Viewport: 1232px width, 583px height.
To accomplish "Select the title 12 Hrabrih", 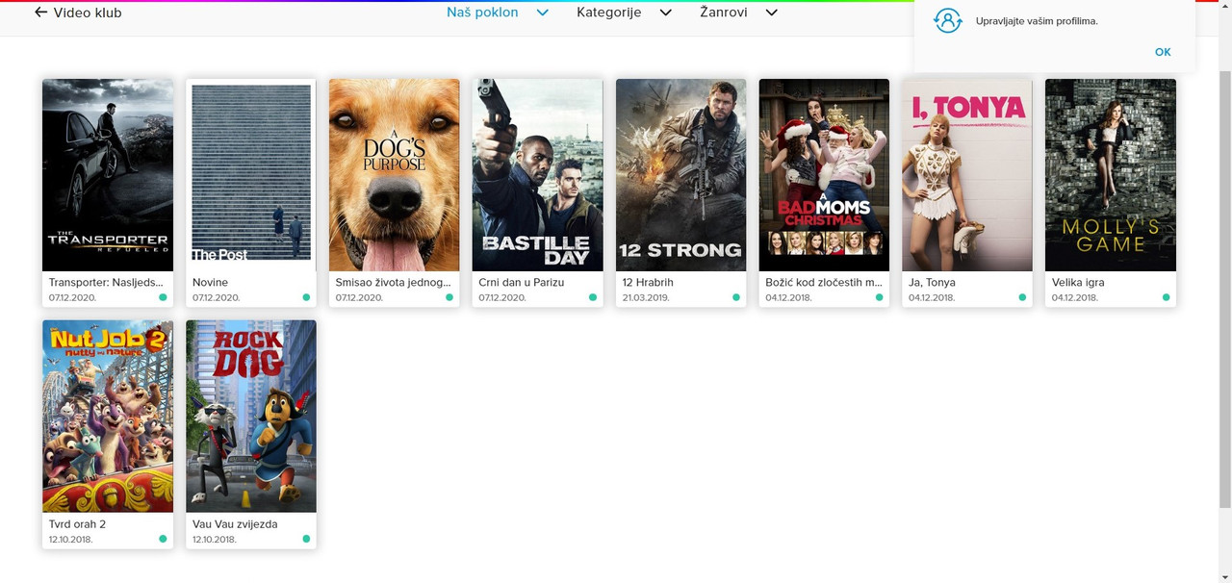I will pos(648,283).
